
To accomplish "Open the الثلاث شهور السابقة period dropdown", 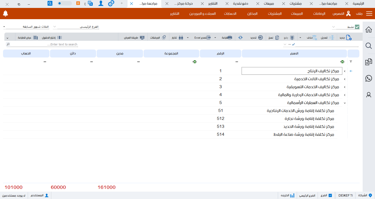I will point(4,27).
